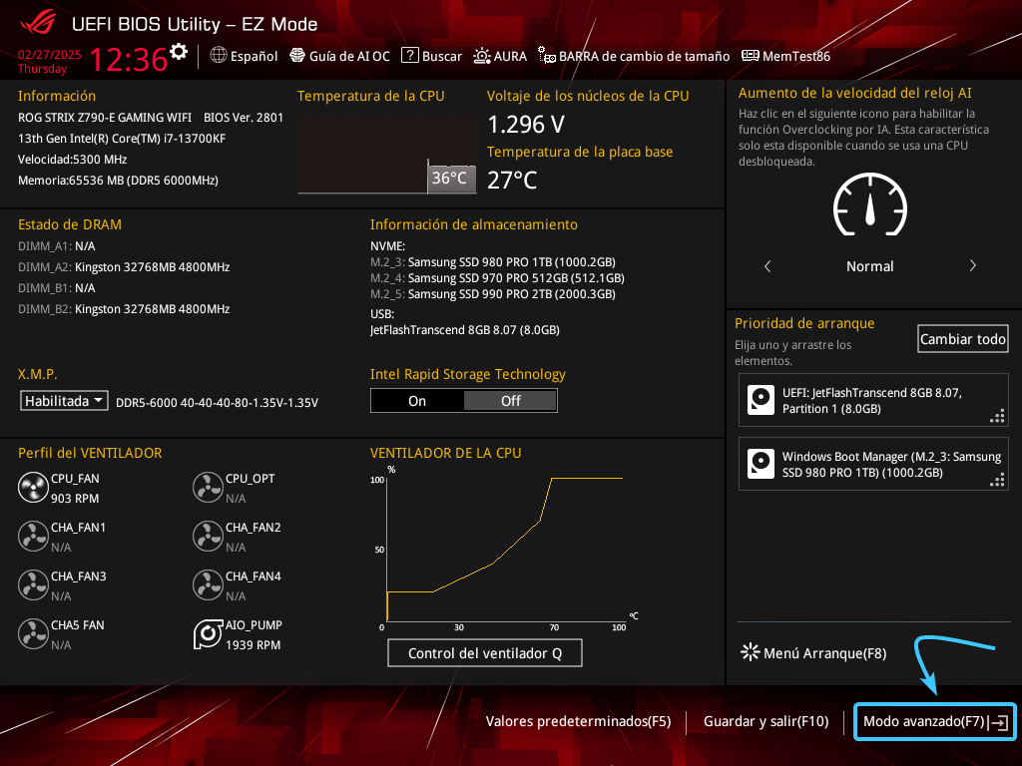Select previous AI clock profile arrow
Screen dimensions: 1022x766
pyautogui.click(x=767, y=265)
